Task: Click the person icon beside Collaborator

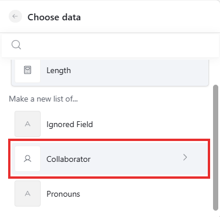Action: (27, 158)
